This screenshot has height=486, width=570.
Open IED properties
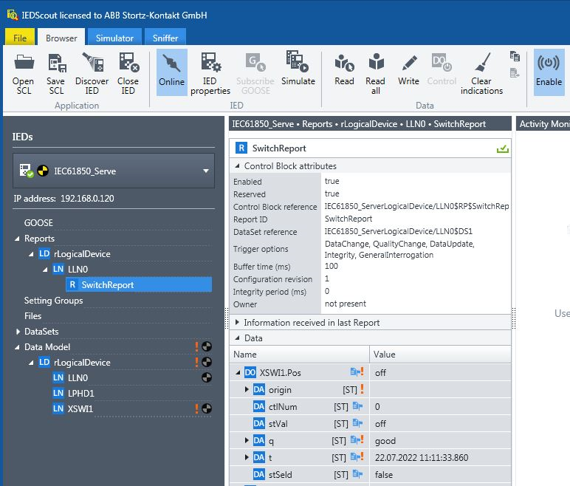(x=210, y=73)
